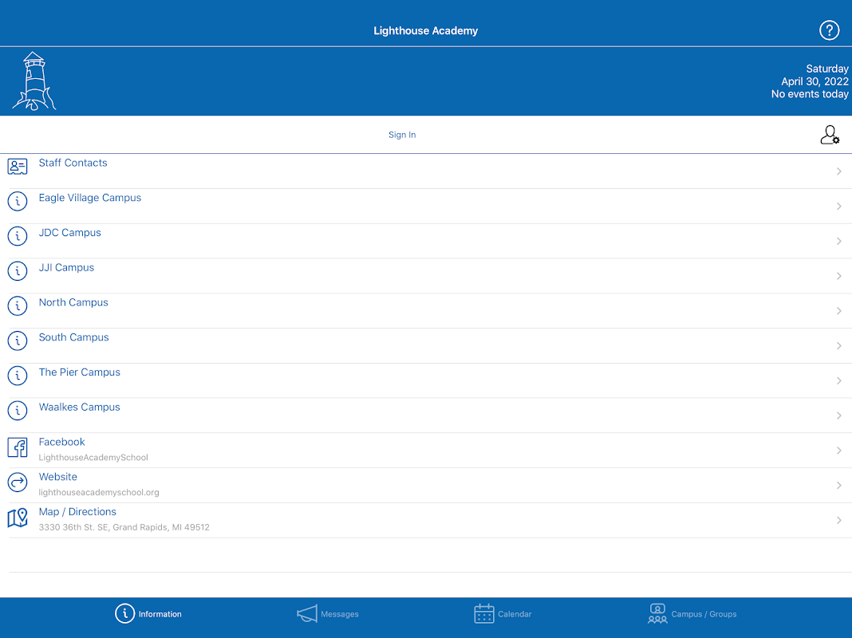Open Eagle Village Campus information
Image resolution: width=852 pixels, height=638 pixels.
[x=89, y=198]
